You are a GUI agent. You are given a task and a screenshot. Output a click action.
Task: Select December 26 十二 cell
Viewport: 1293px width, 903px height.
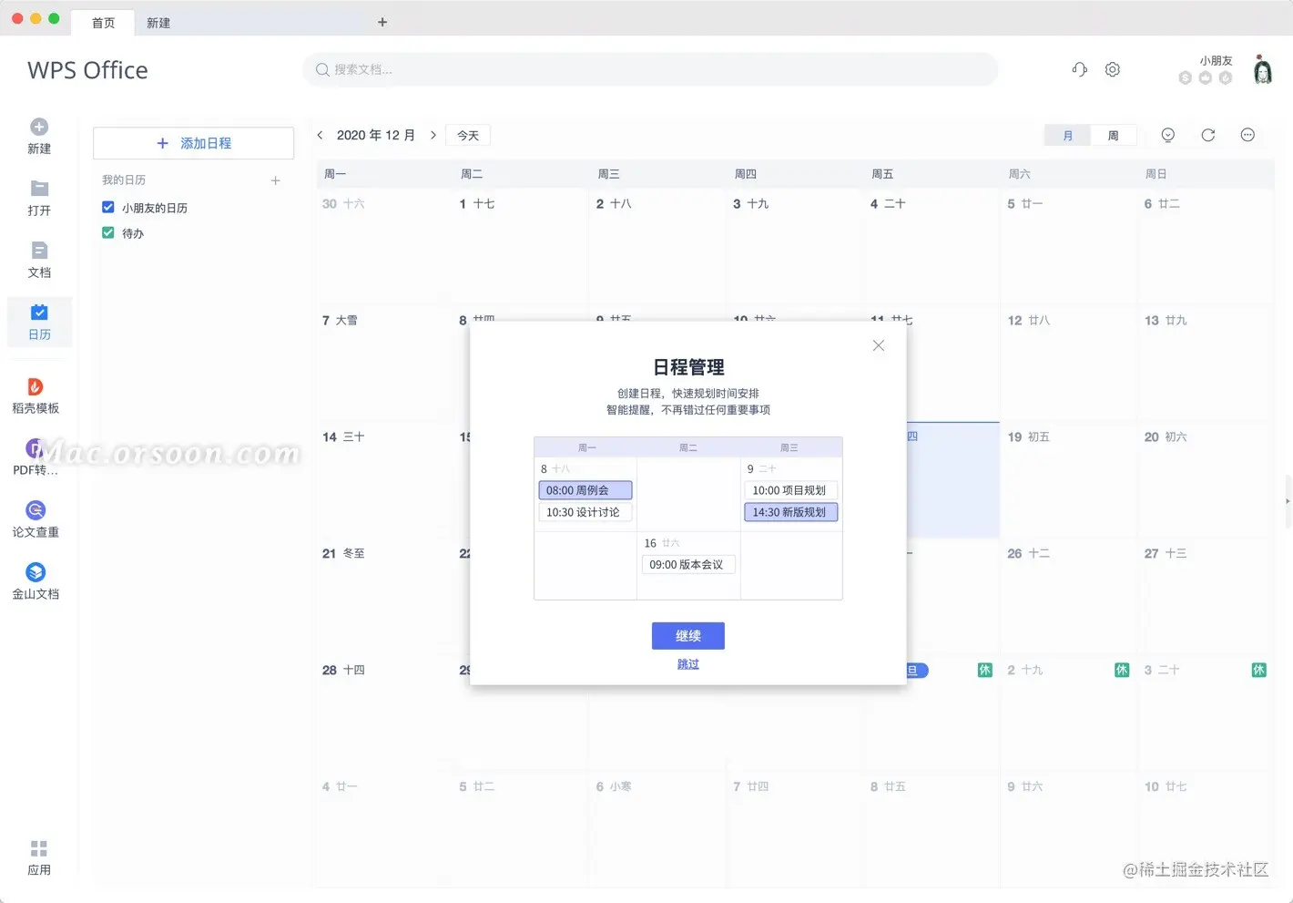coord(1068,596)
